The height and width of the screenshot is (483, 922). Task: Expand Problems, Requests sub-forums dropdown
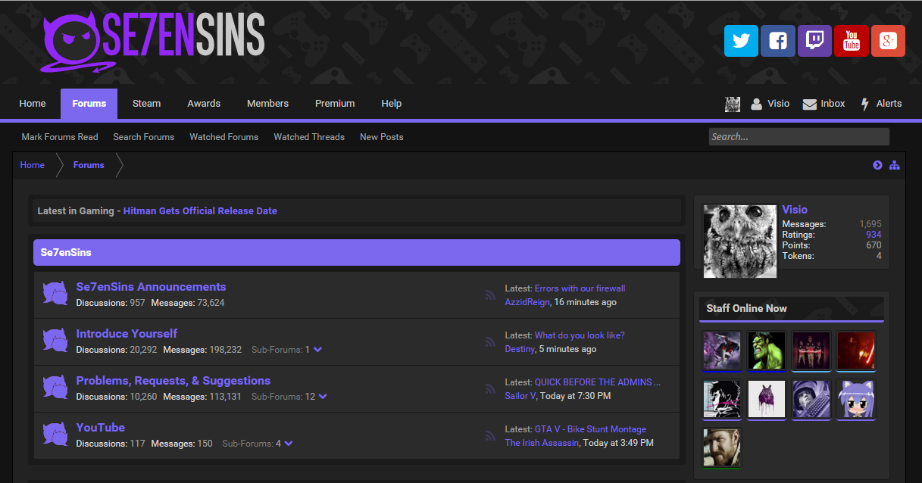(323, 397)
